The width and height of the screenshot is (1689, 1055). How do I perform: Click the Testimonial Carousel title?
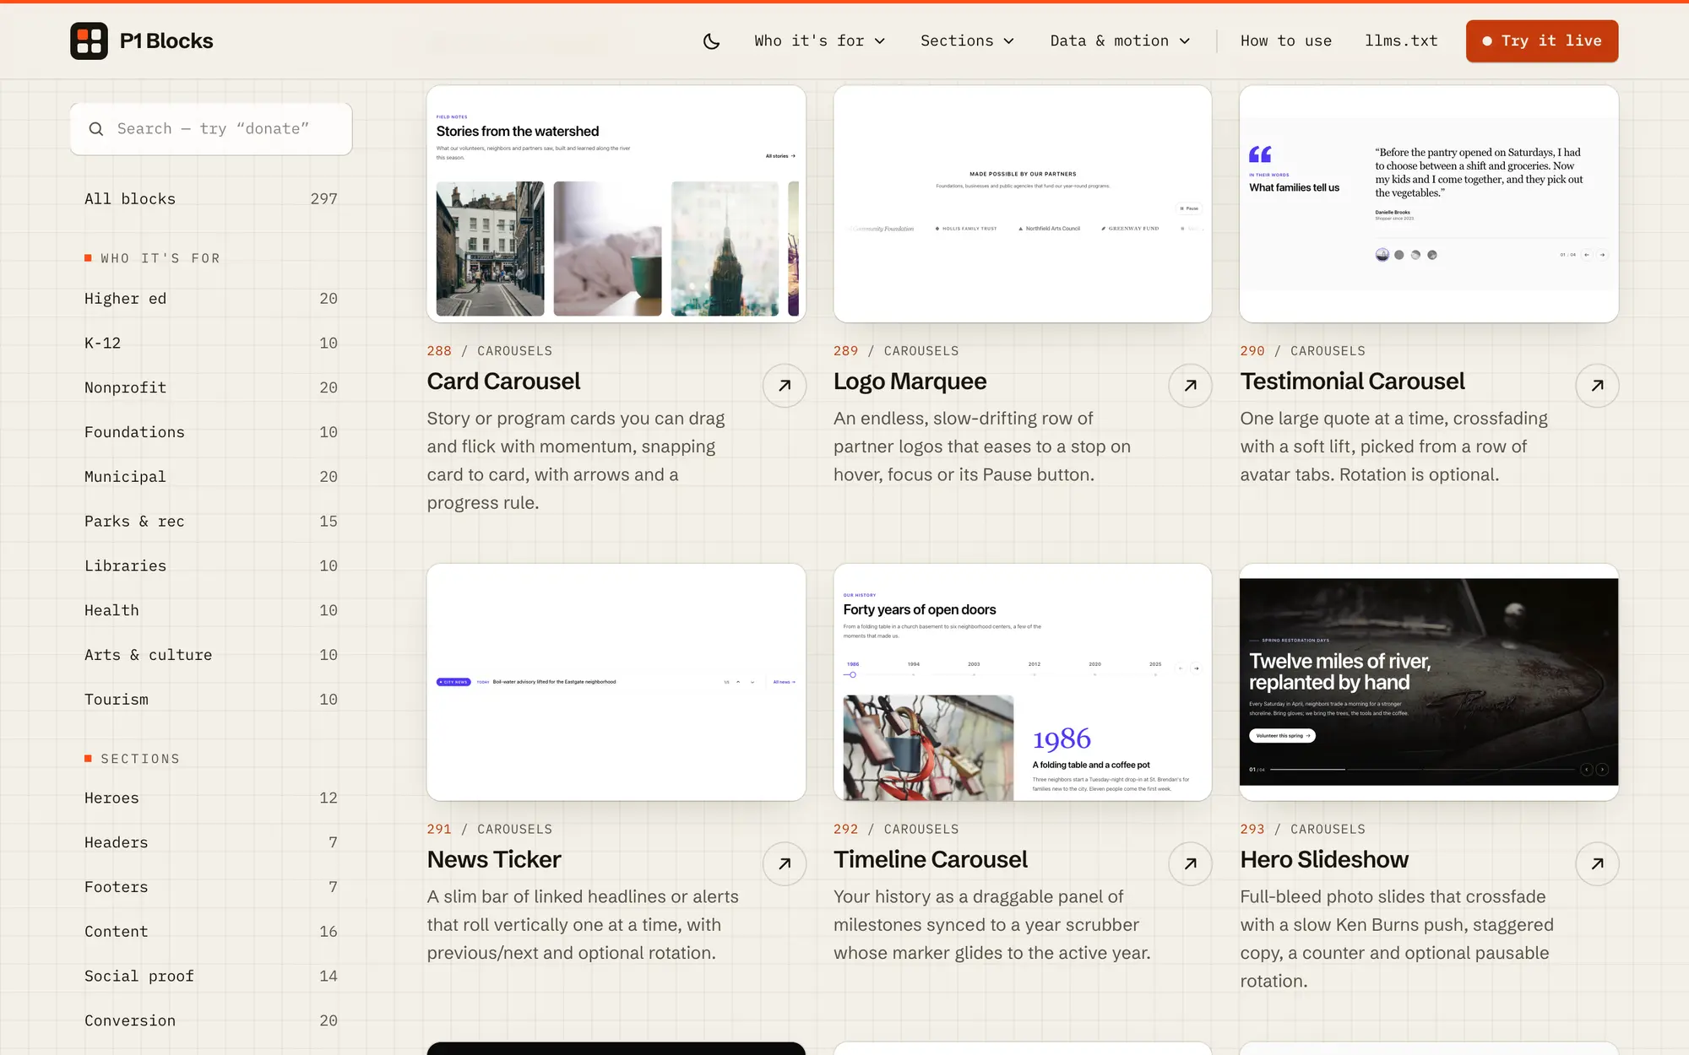click(x=1352, y=381)
